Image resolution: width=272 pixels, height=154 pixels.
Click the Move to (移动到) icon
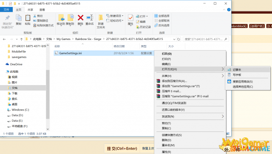[61, 18]
